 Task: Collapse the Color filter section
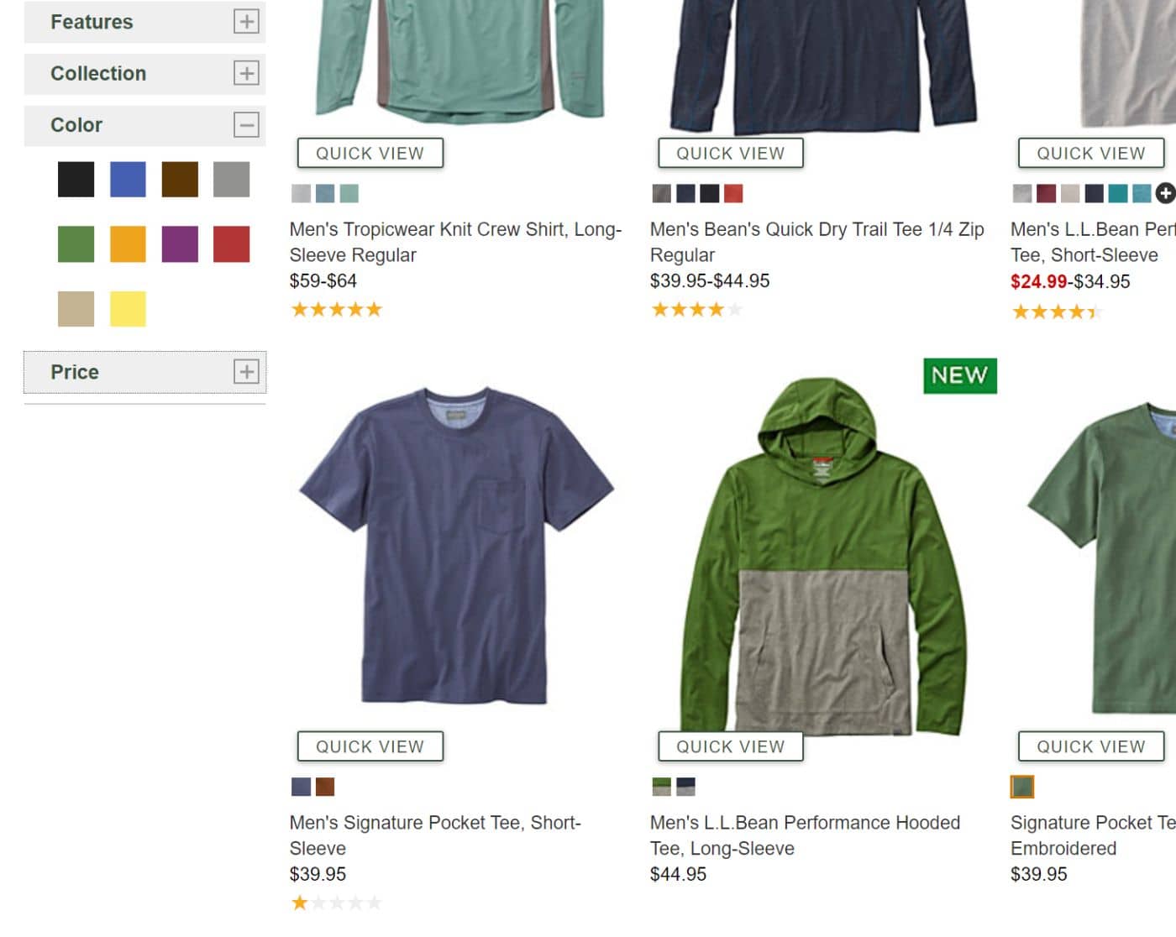pyautogui.click(x=245, y=125)
